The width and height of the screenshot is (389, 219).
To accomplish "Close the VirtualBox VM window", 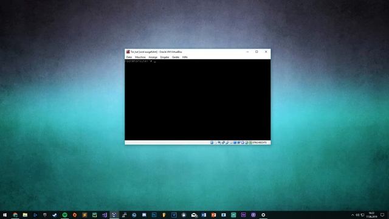I will pos(266,52).
